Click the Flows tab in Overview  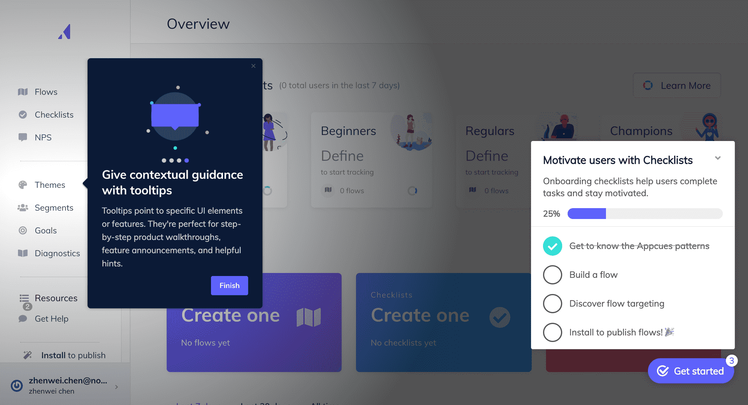(46, 92)
